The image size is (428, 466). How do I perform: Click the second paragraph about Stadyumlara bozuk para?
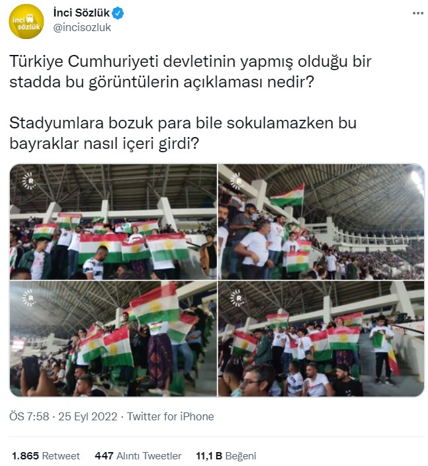183,133
